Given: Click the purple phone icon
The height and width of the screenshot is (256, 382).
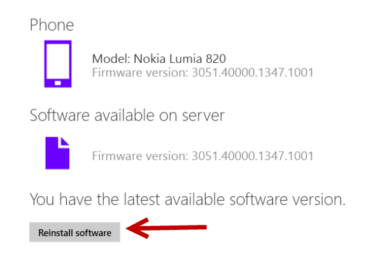Looking at the screenshot, I should tap(58, 64).
